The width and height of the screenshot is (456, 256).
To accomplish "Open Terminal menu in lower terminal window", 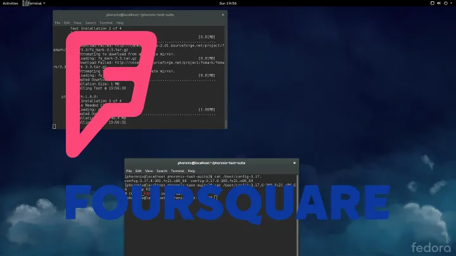I will 177,171.
